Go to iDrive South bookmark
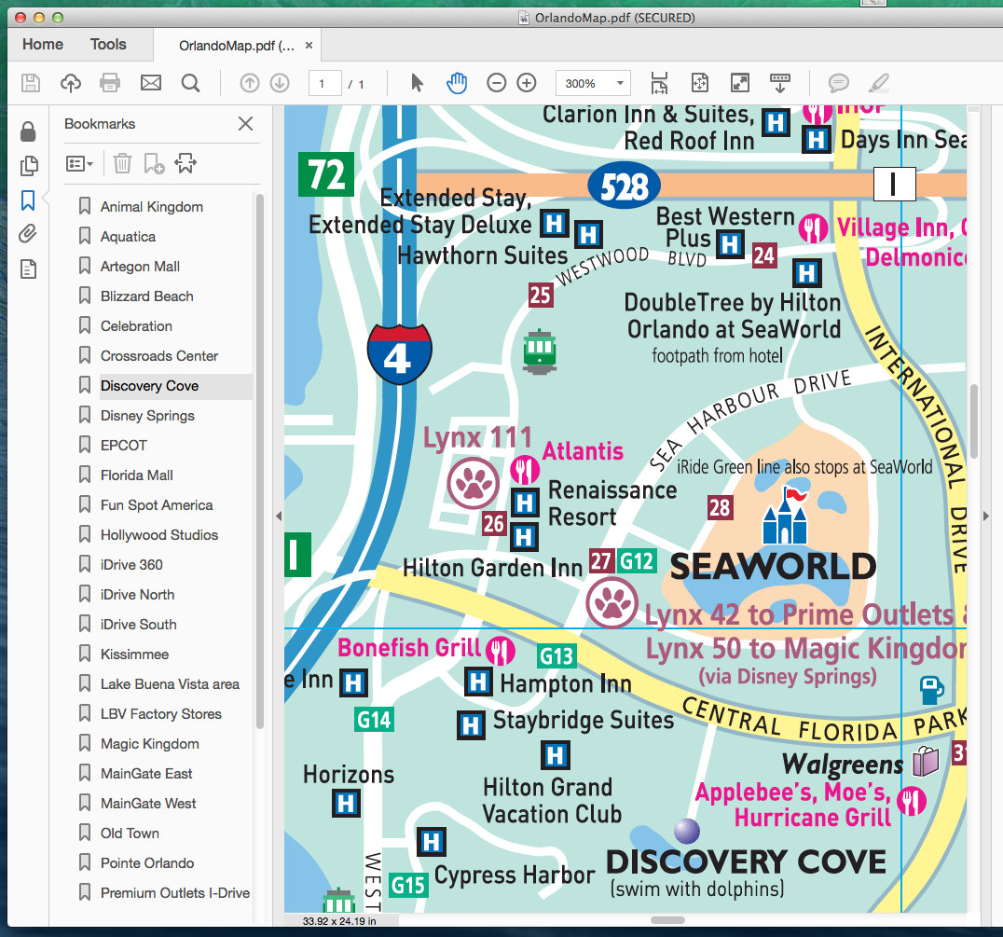Viewport: 1003px width, 937px height. pos(138,625)
